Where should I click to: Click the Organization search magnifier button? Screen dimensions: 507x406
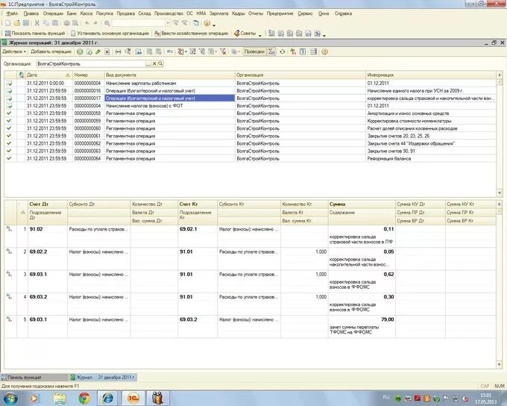(x=160, y=63)
